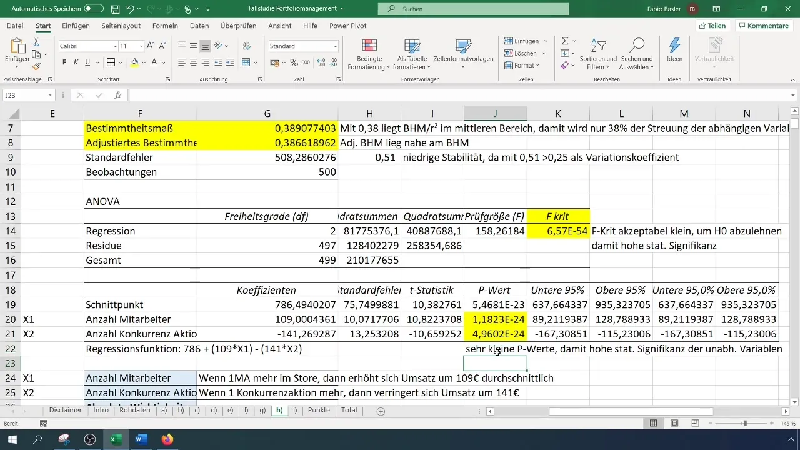Align cell text right
Image resolution: width=800 pixels, height=450 pixels.
coord(206,62)
